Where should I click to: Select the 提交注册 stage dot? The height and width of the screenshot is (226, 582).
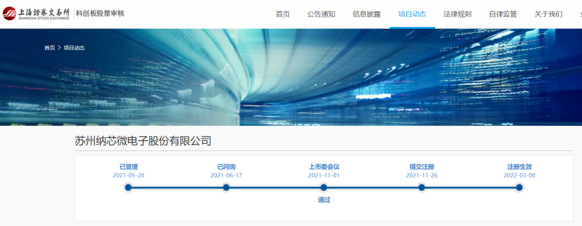click(422, 188)
